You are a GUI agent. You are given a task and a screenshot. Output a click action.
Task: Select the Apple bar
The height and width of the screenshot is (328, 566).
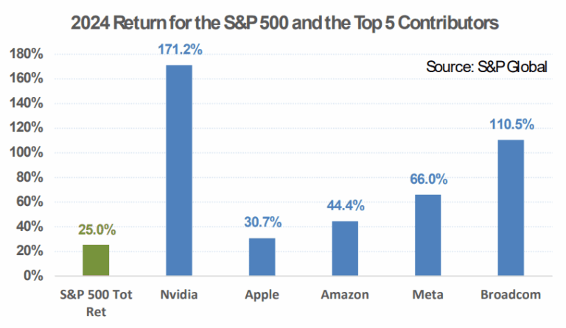[261, 257]
